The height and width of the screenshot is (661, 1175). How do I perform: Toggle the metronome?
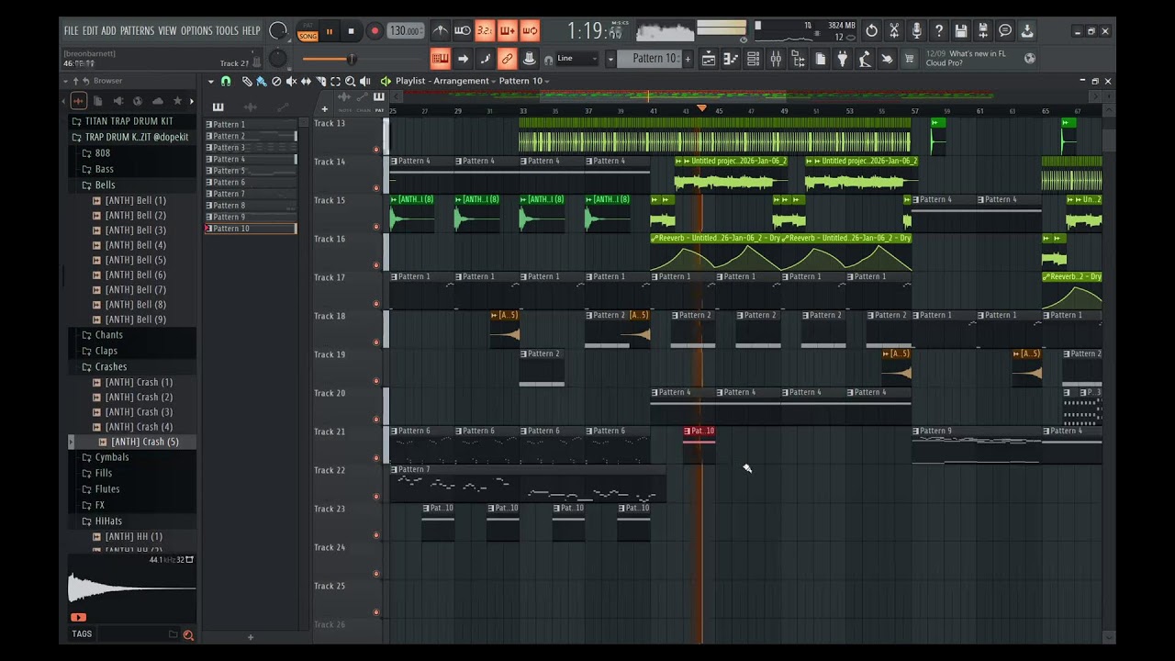coord(441,31)
